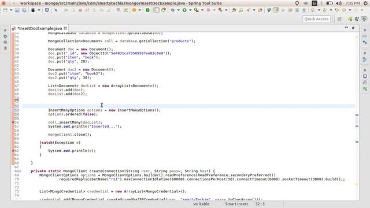
Task: Click the quick-fix marker on line 53
Action: click(x=13, y=110)
